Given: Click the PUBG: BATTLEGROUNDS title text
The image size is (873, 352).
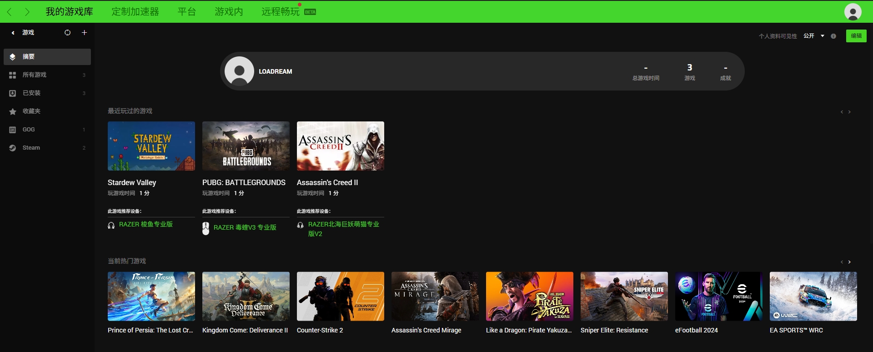Looking at the screenshot, I should point(244,182).
